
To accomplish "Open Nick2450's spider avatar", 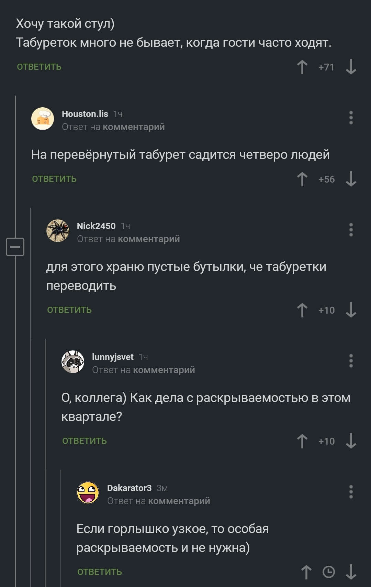I will tap(58, 231).
